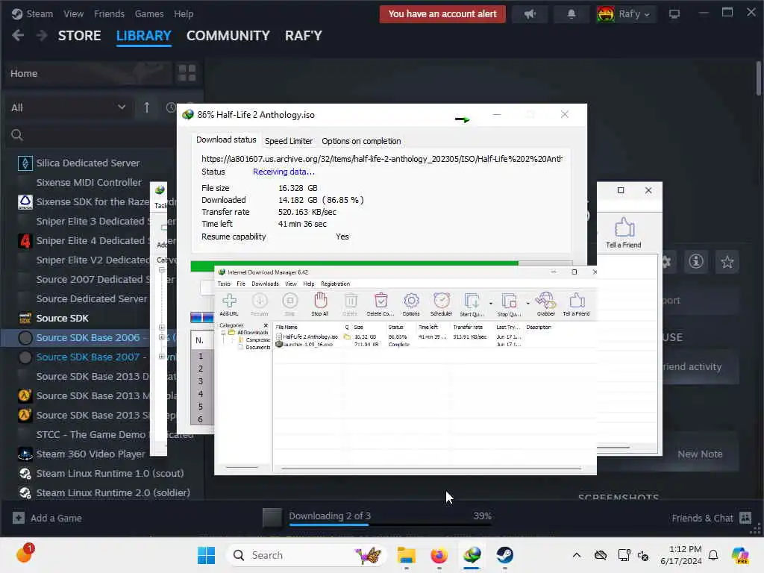
Task: Show hidden system tray icons chevron
Action: click(x=577, y=555)
